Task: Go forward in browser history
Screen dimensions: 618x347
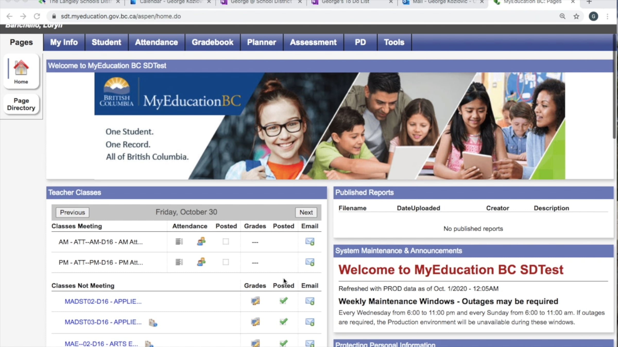Action: 23,16
